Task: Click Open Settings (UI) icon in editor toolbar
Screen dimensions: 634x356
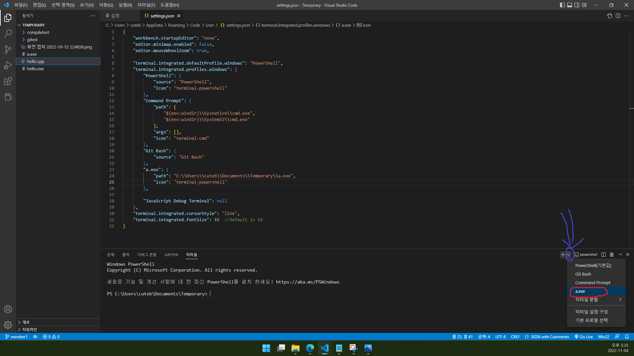Action: 610,16
